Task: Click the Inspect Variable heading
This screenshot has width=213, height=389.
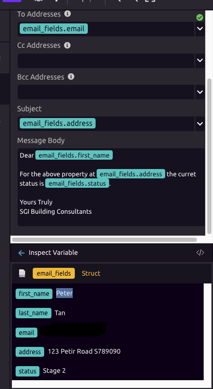Action: coord(54,253)
